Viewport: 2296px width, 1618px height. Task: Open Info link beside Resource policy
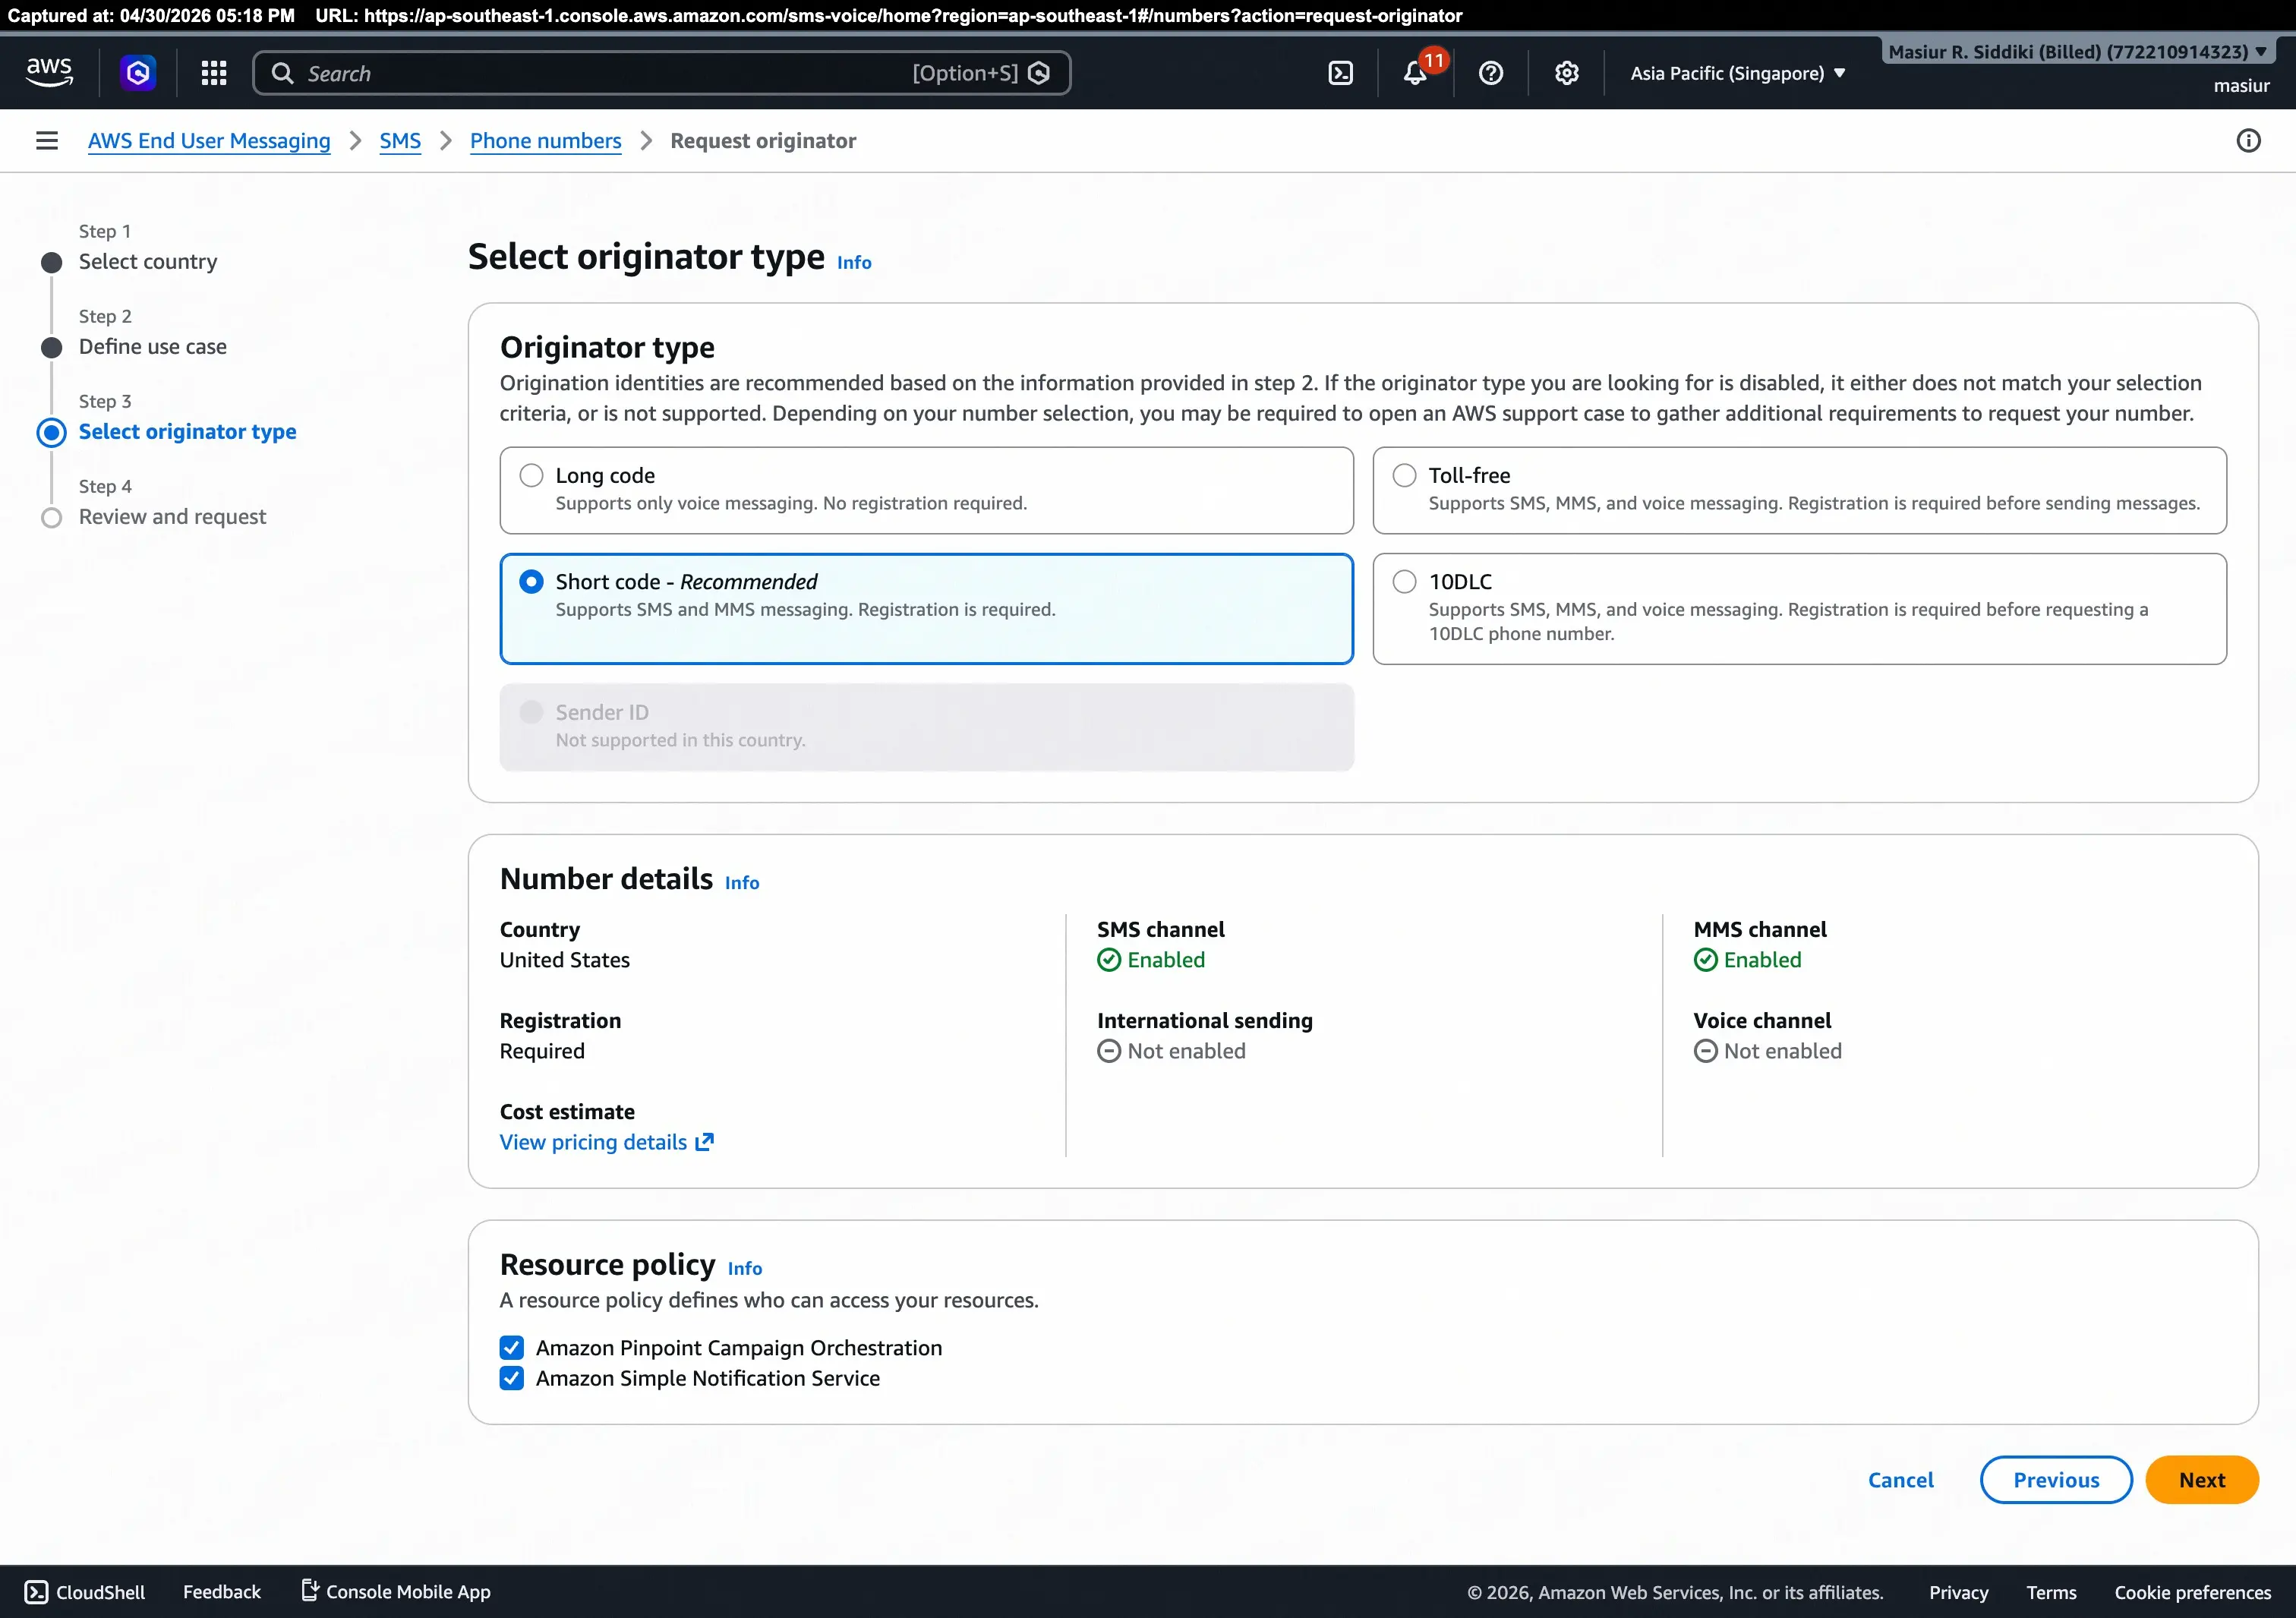click(745, 1268)
